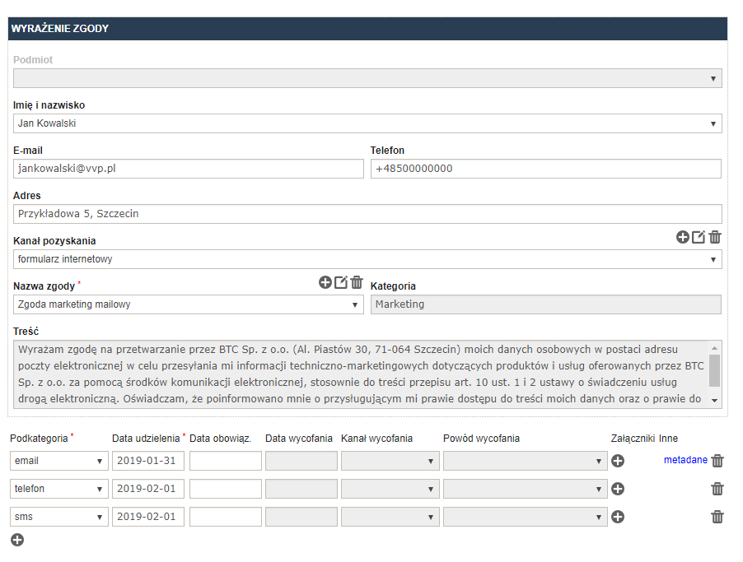Edit the selected Nazwa zgody

click(341, 282)
